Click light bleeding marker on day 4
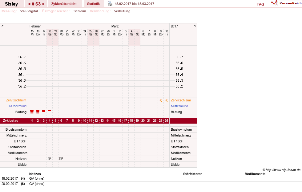 (50, 110)
